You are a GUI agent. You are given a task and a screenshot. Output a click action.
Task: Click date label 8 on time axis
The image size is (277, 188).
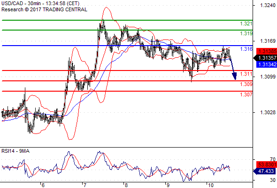pyautogui.click(x=126, y=185)
